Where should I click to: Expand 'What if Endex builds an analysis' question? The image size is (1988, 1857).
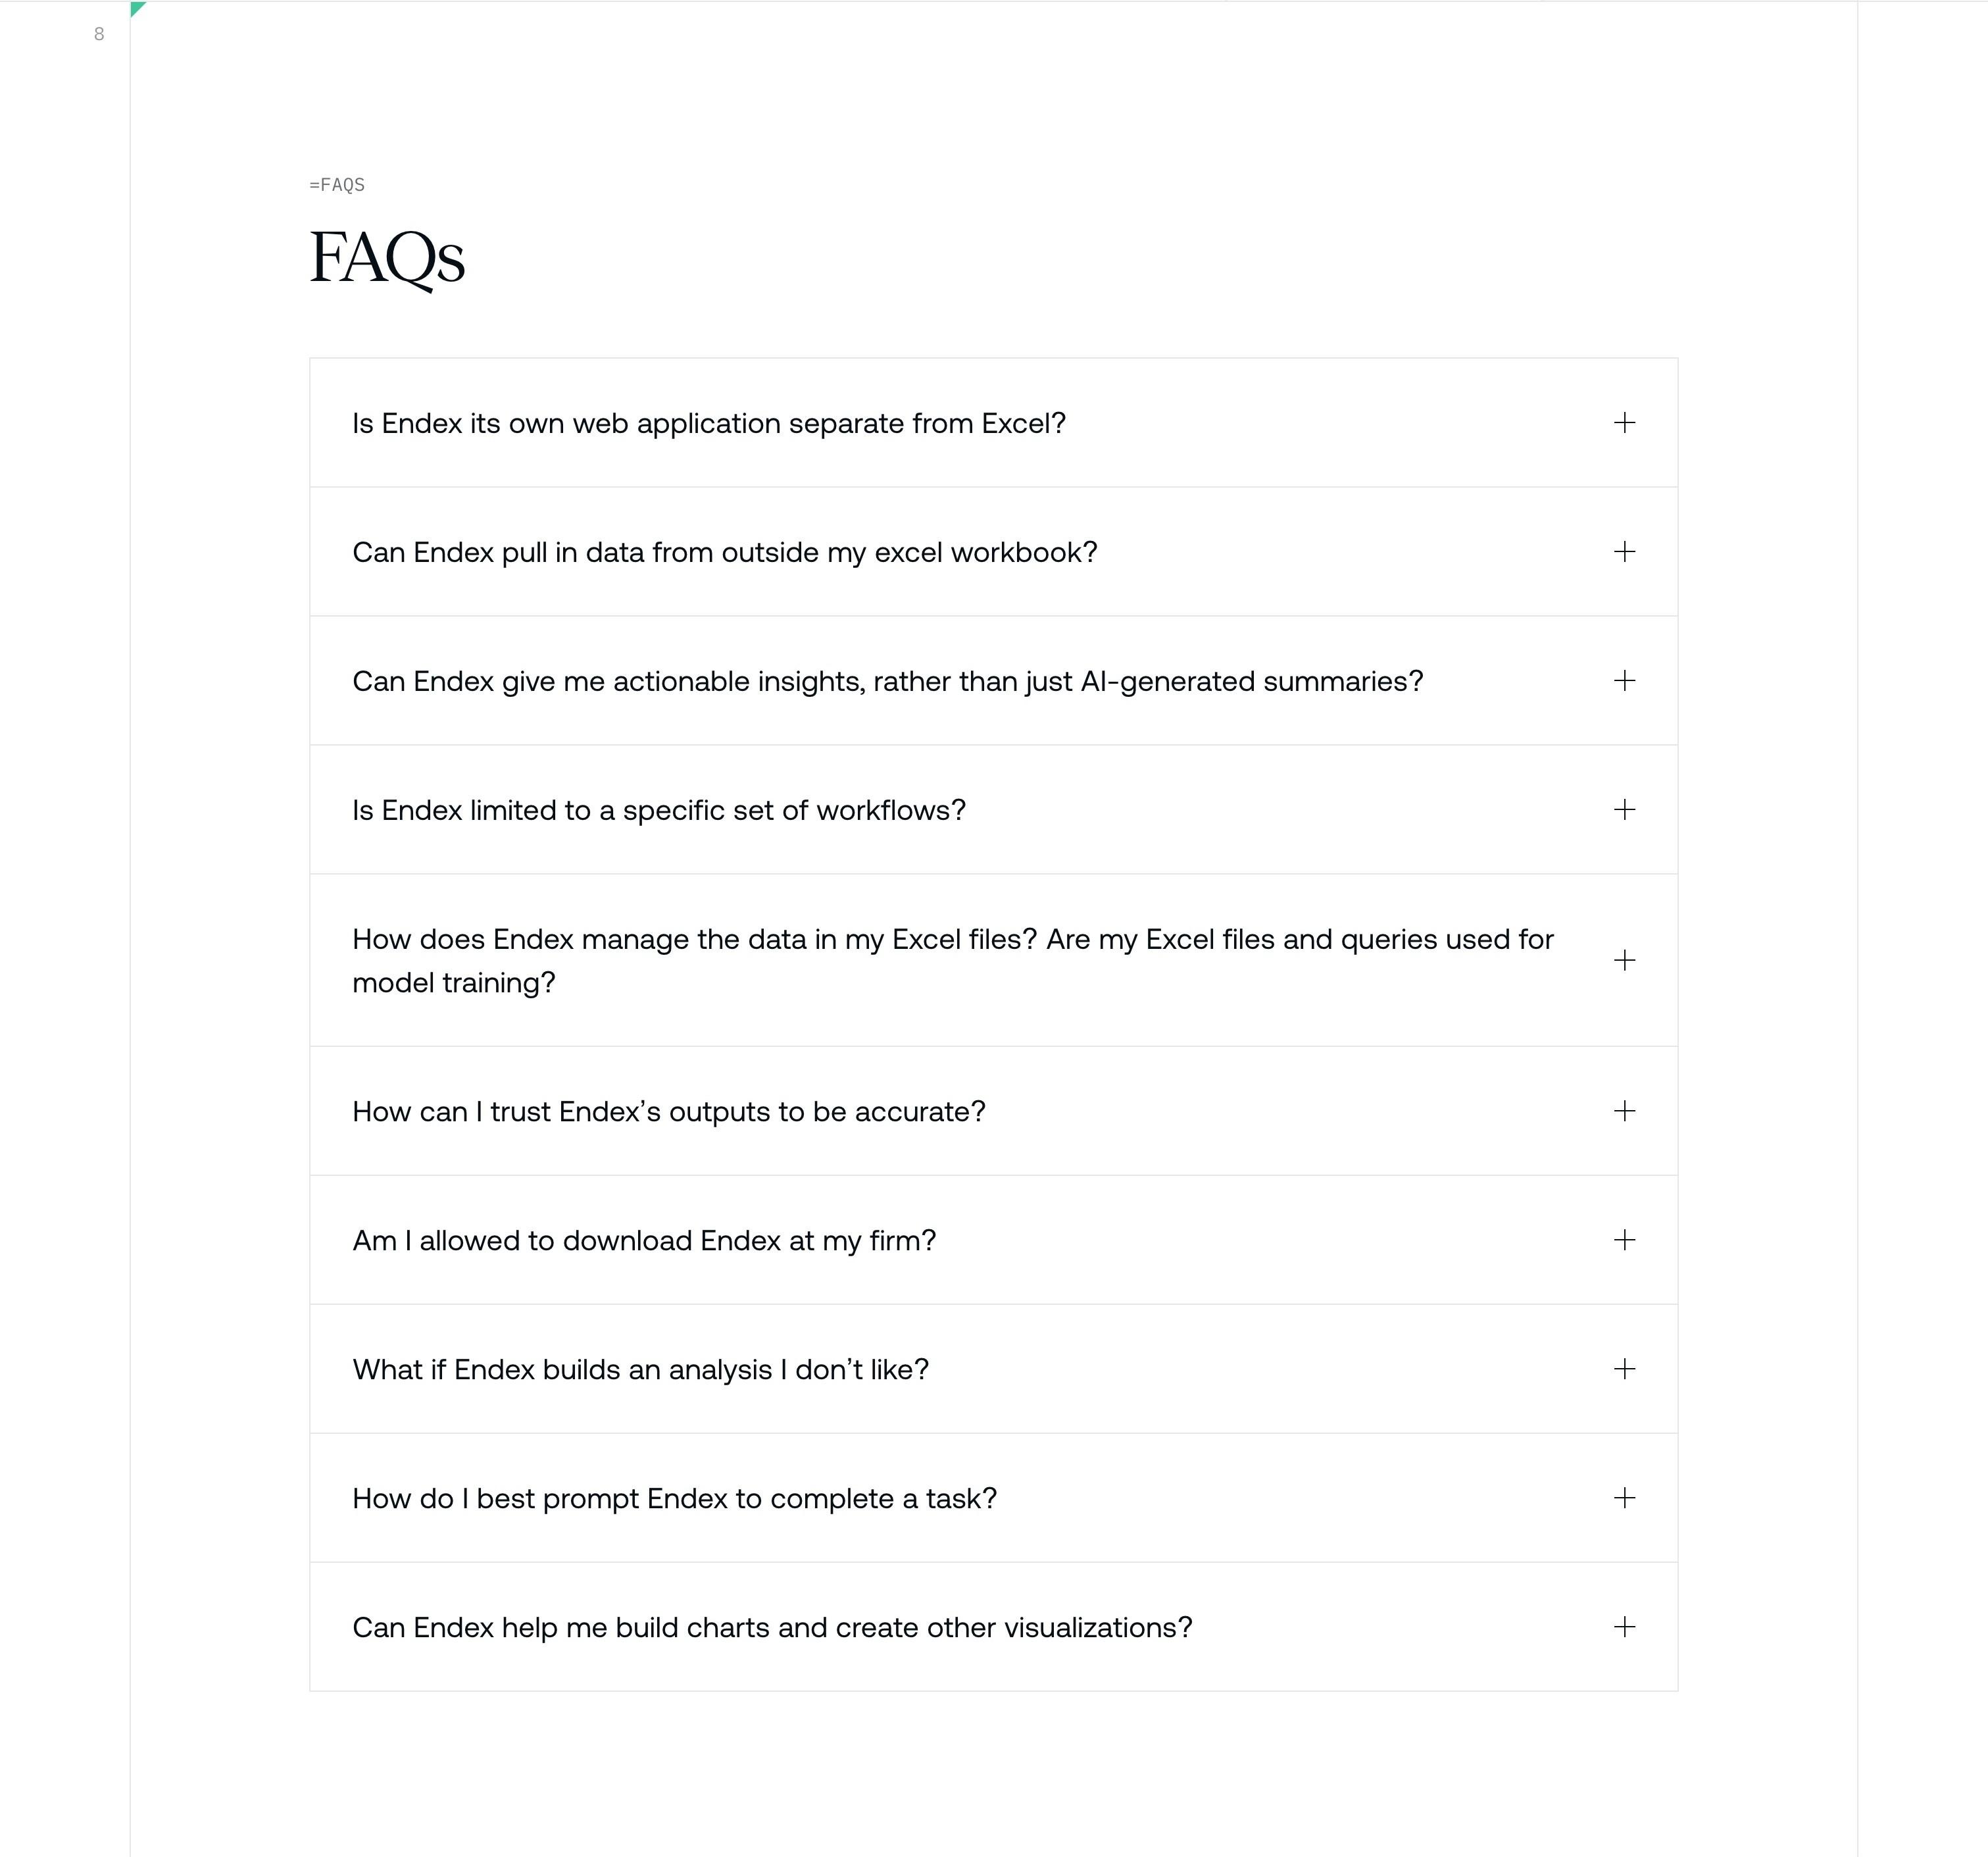click(640, 1370)
